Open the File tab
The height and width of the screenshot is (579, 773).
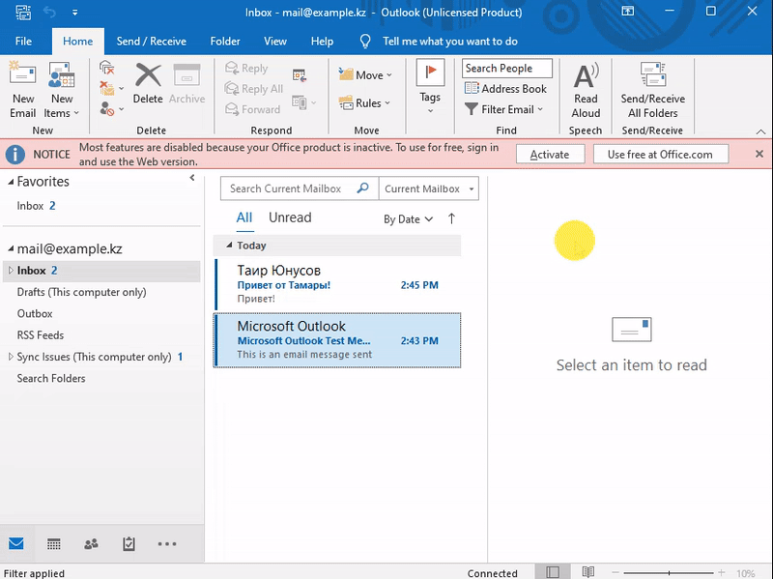[x=23, y=42]
